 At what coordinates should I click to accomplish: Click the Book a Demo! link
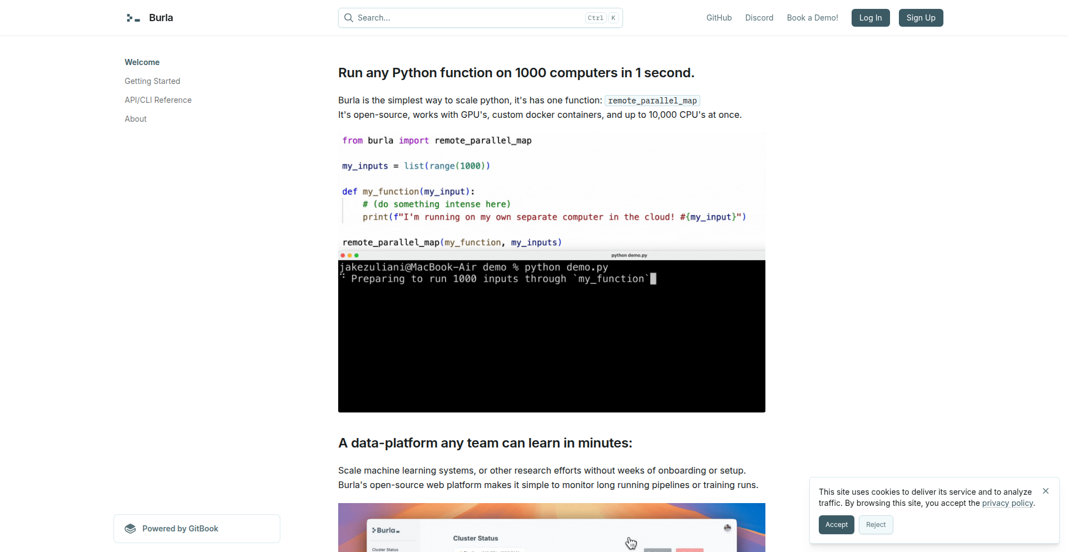[x=812, y=18]
